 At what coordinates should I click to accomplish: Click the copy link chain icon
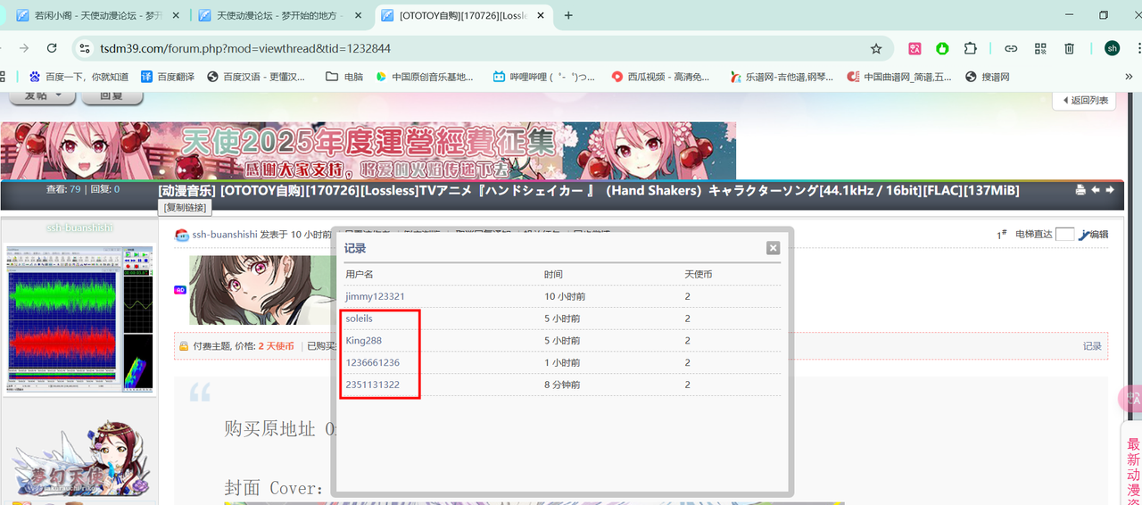click(1011, 48)
